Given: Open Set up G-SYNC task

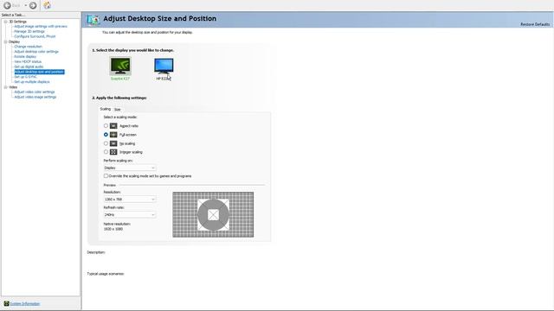Looking at the screenshot, I should (25, 77).
